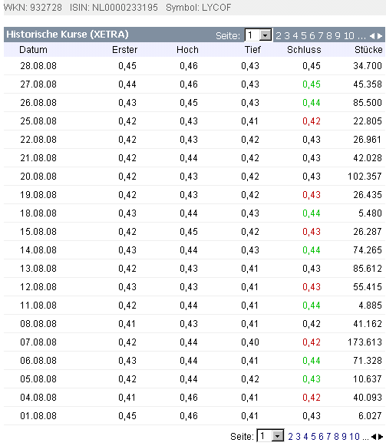Click the volume value 10.637
Screen dimensions: 386x446
pos(368,379)
